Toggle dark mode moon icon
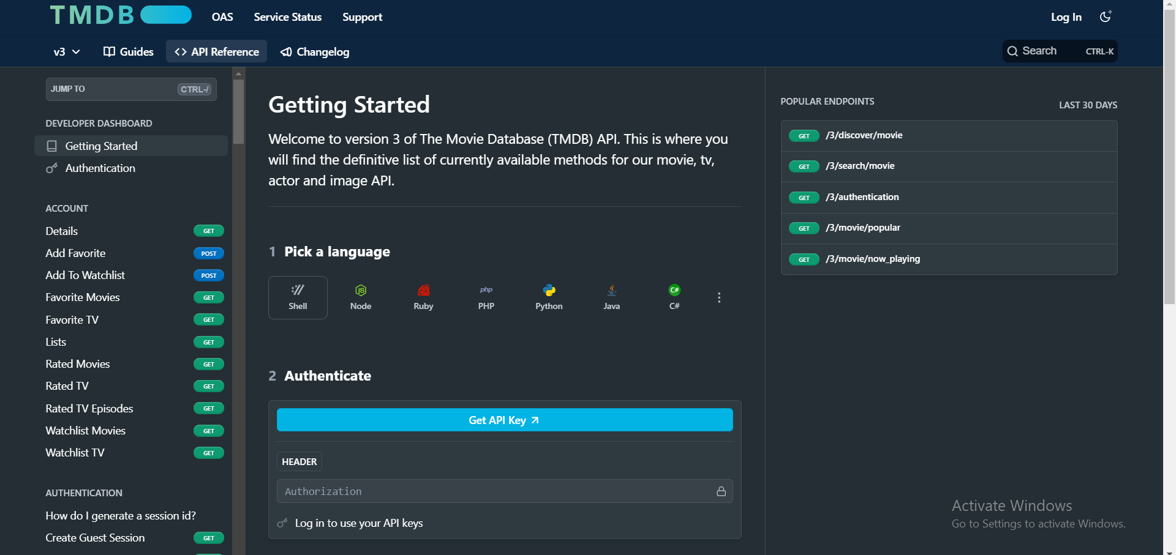 pos(1106,17)
